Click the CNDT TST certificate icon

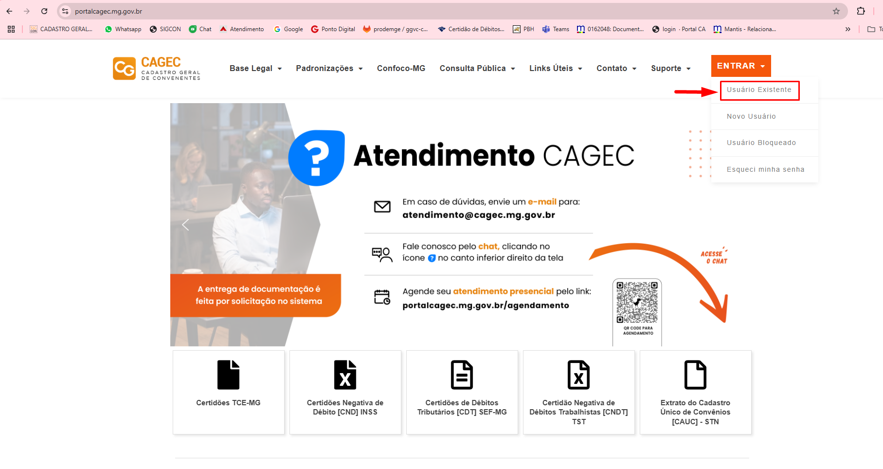(578, 375)
